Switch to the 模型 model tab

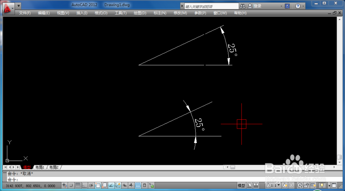point(27,167)
